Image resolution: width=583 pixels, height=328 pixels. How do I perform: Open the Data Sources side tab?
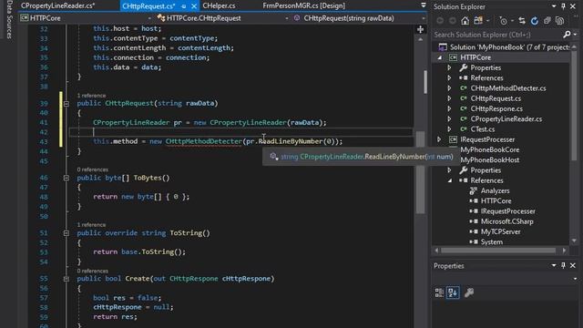(x=9, y=19)
